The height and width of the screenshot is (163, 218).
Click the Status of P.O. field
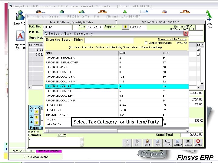pyautogui.click(x=199, y=27)
